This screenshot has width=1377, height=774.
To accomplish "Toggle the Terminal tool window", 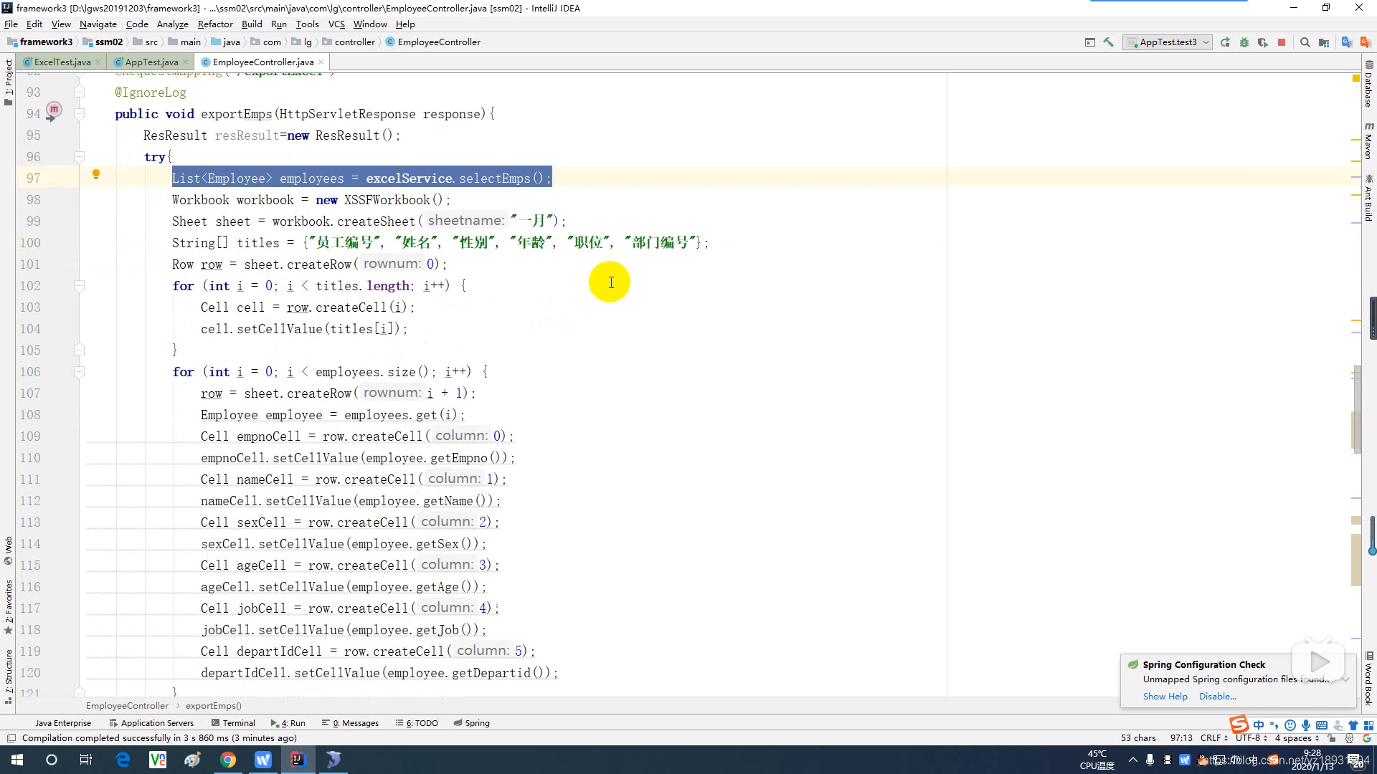I will point(234,723).
